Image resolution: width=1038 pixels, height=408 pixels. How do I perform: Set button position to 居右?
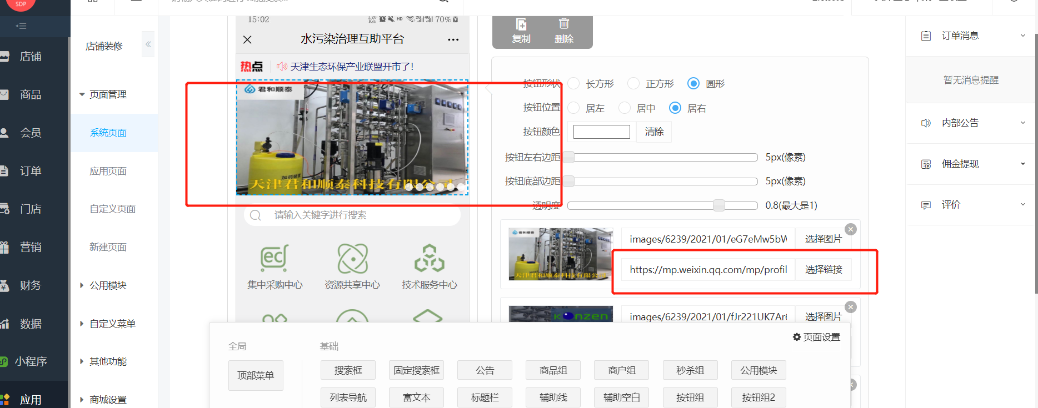point(675,108)
